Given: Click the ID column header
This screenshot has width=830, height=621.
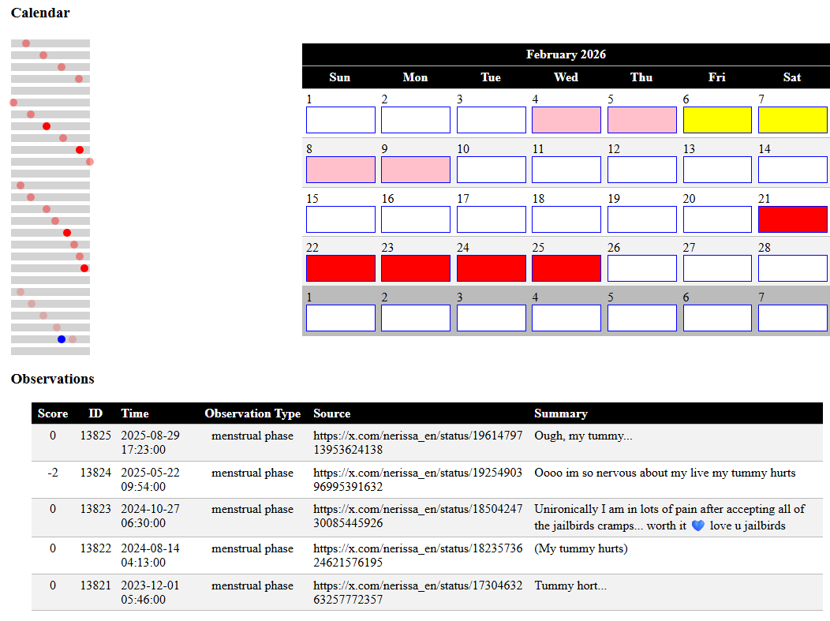Looking at the screenshot, I should tap(95, 413).
